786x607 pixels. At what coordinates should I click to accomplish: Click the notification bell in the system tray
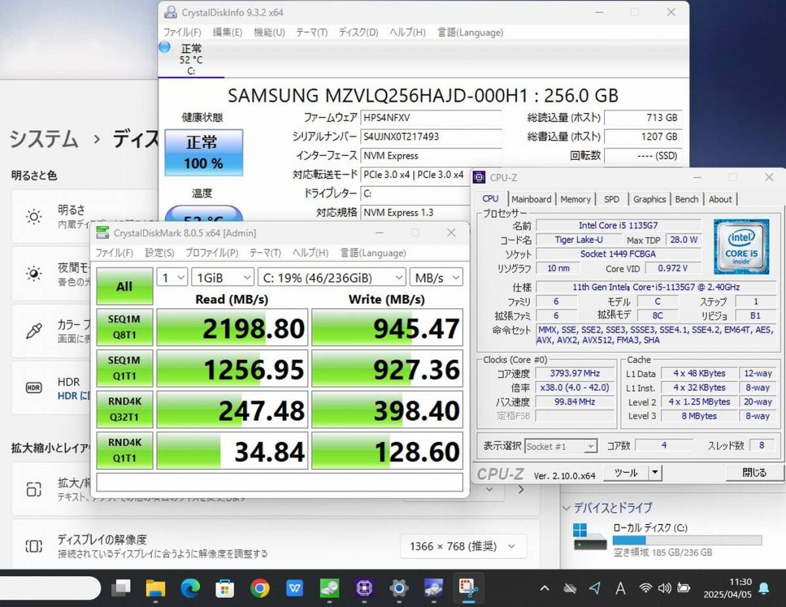pyautogui.click(x=763, y=588)
